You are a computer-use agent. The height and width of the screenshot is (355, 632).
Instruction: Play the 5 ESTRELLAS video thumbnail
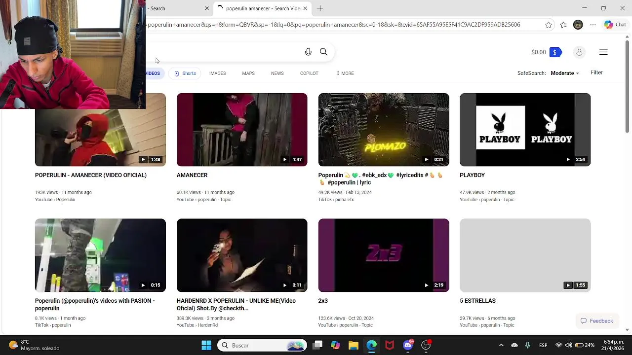(525, 255)
